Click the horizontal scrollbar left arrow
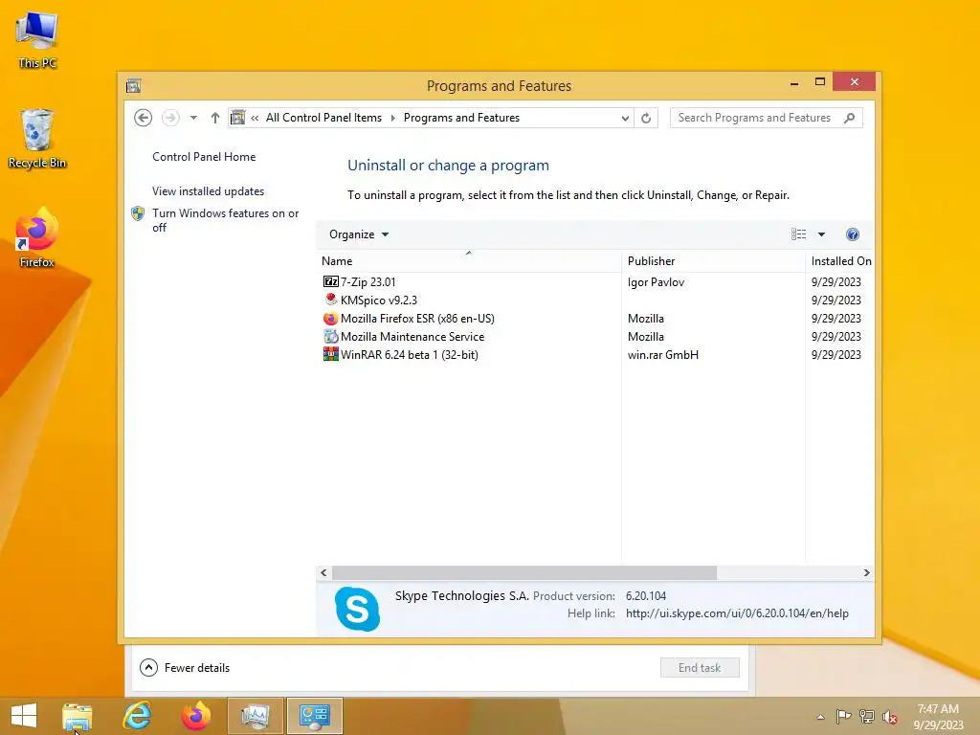 tap(323, 572)
